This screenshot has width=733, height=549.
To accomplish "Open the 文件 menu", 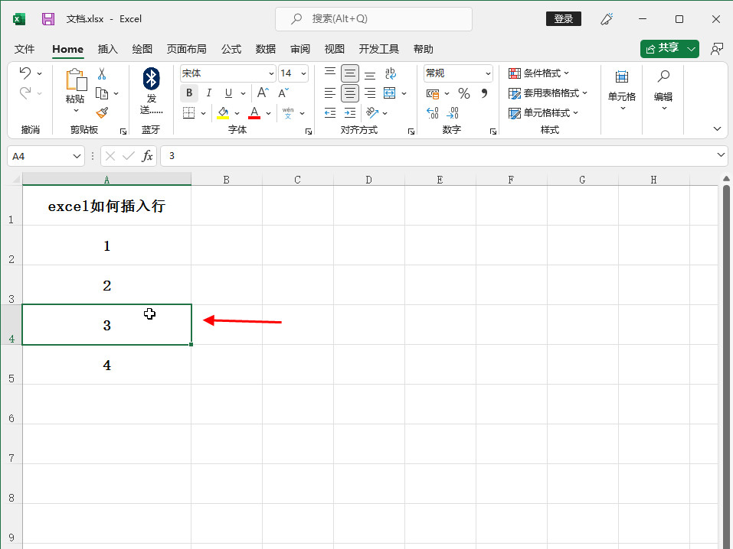I will tap(25, 49).
